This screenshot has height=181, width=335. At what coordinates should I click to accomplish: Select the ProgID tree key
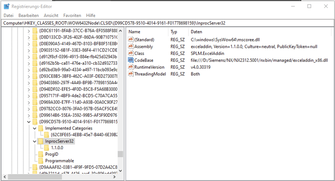point(52,154)
